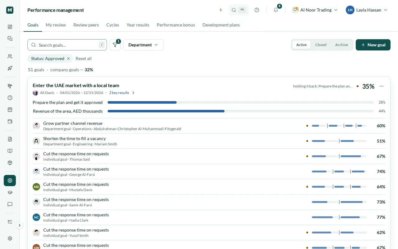Switch goal view to Archive

(x=341, y=45)
